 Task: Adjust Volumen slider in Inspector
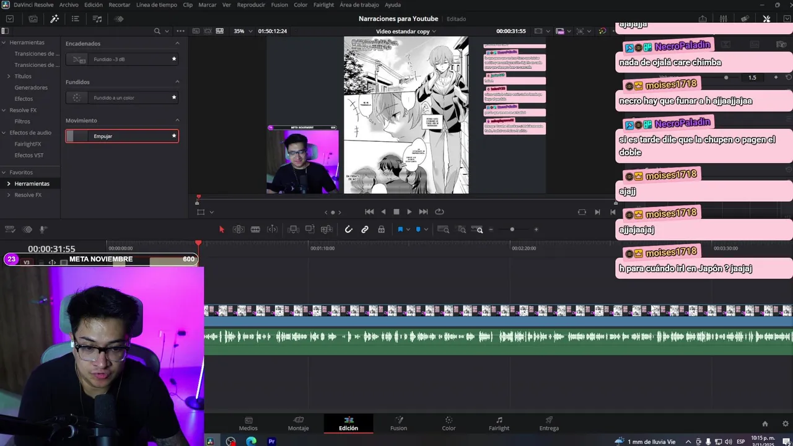pos(726,77)
